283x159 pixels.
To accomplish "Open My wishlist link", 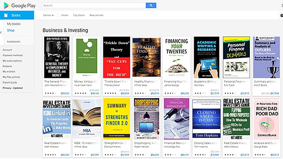I will (x=9, y=72).
